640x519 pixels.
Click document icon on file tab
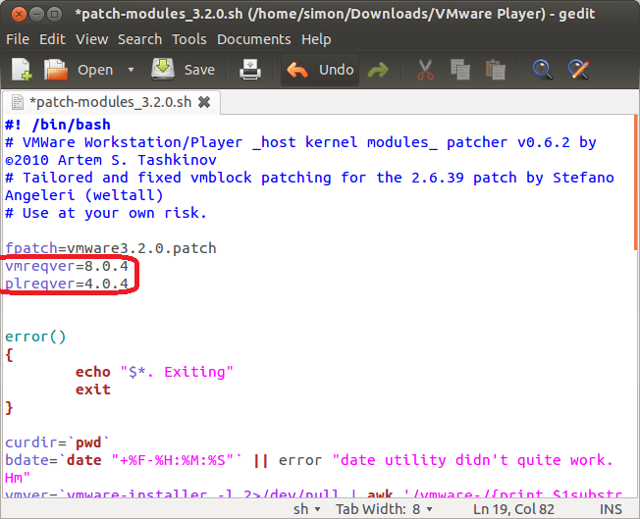pyautogui.click(x=17, y=102)
